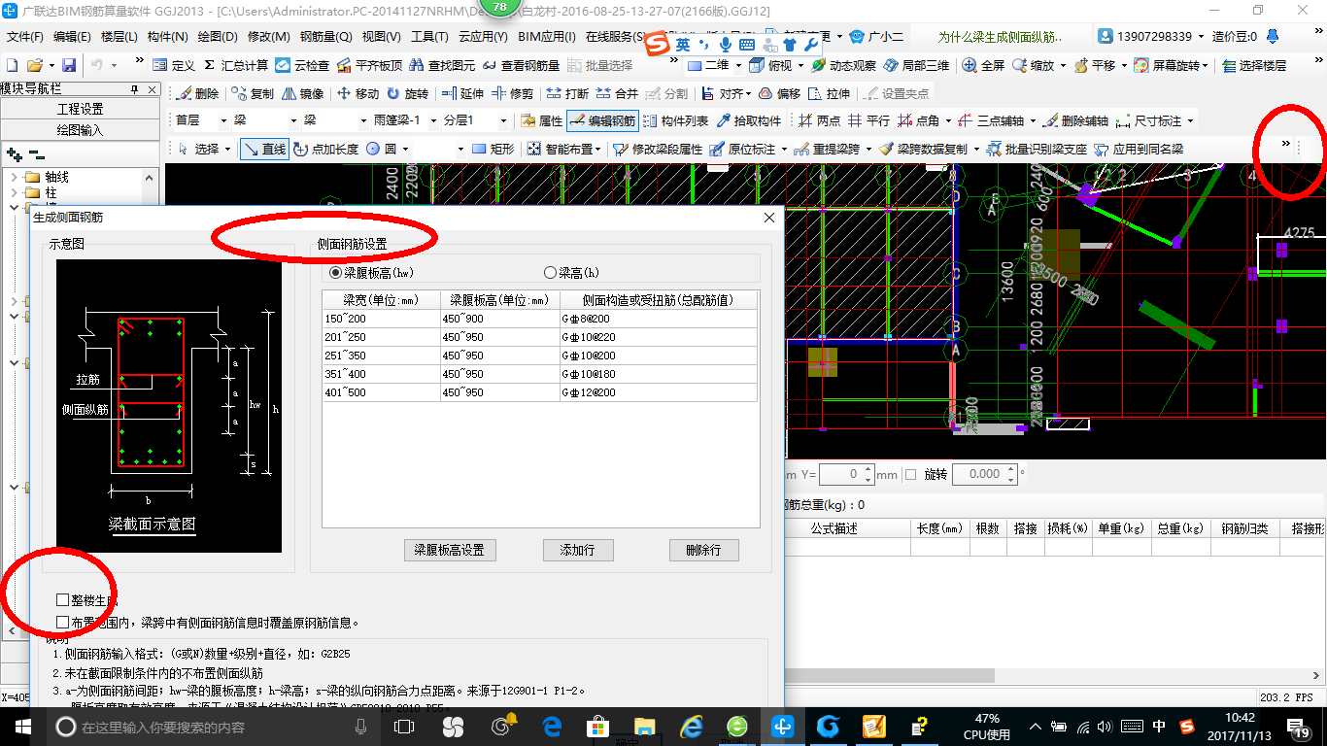1327x746 pixels.
Task: Open the 首层 floor dropdown
Action: point(223,121)
